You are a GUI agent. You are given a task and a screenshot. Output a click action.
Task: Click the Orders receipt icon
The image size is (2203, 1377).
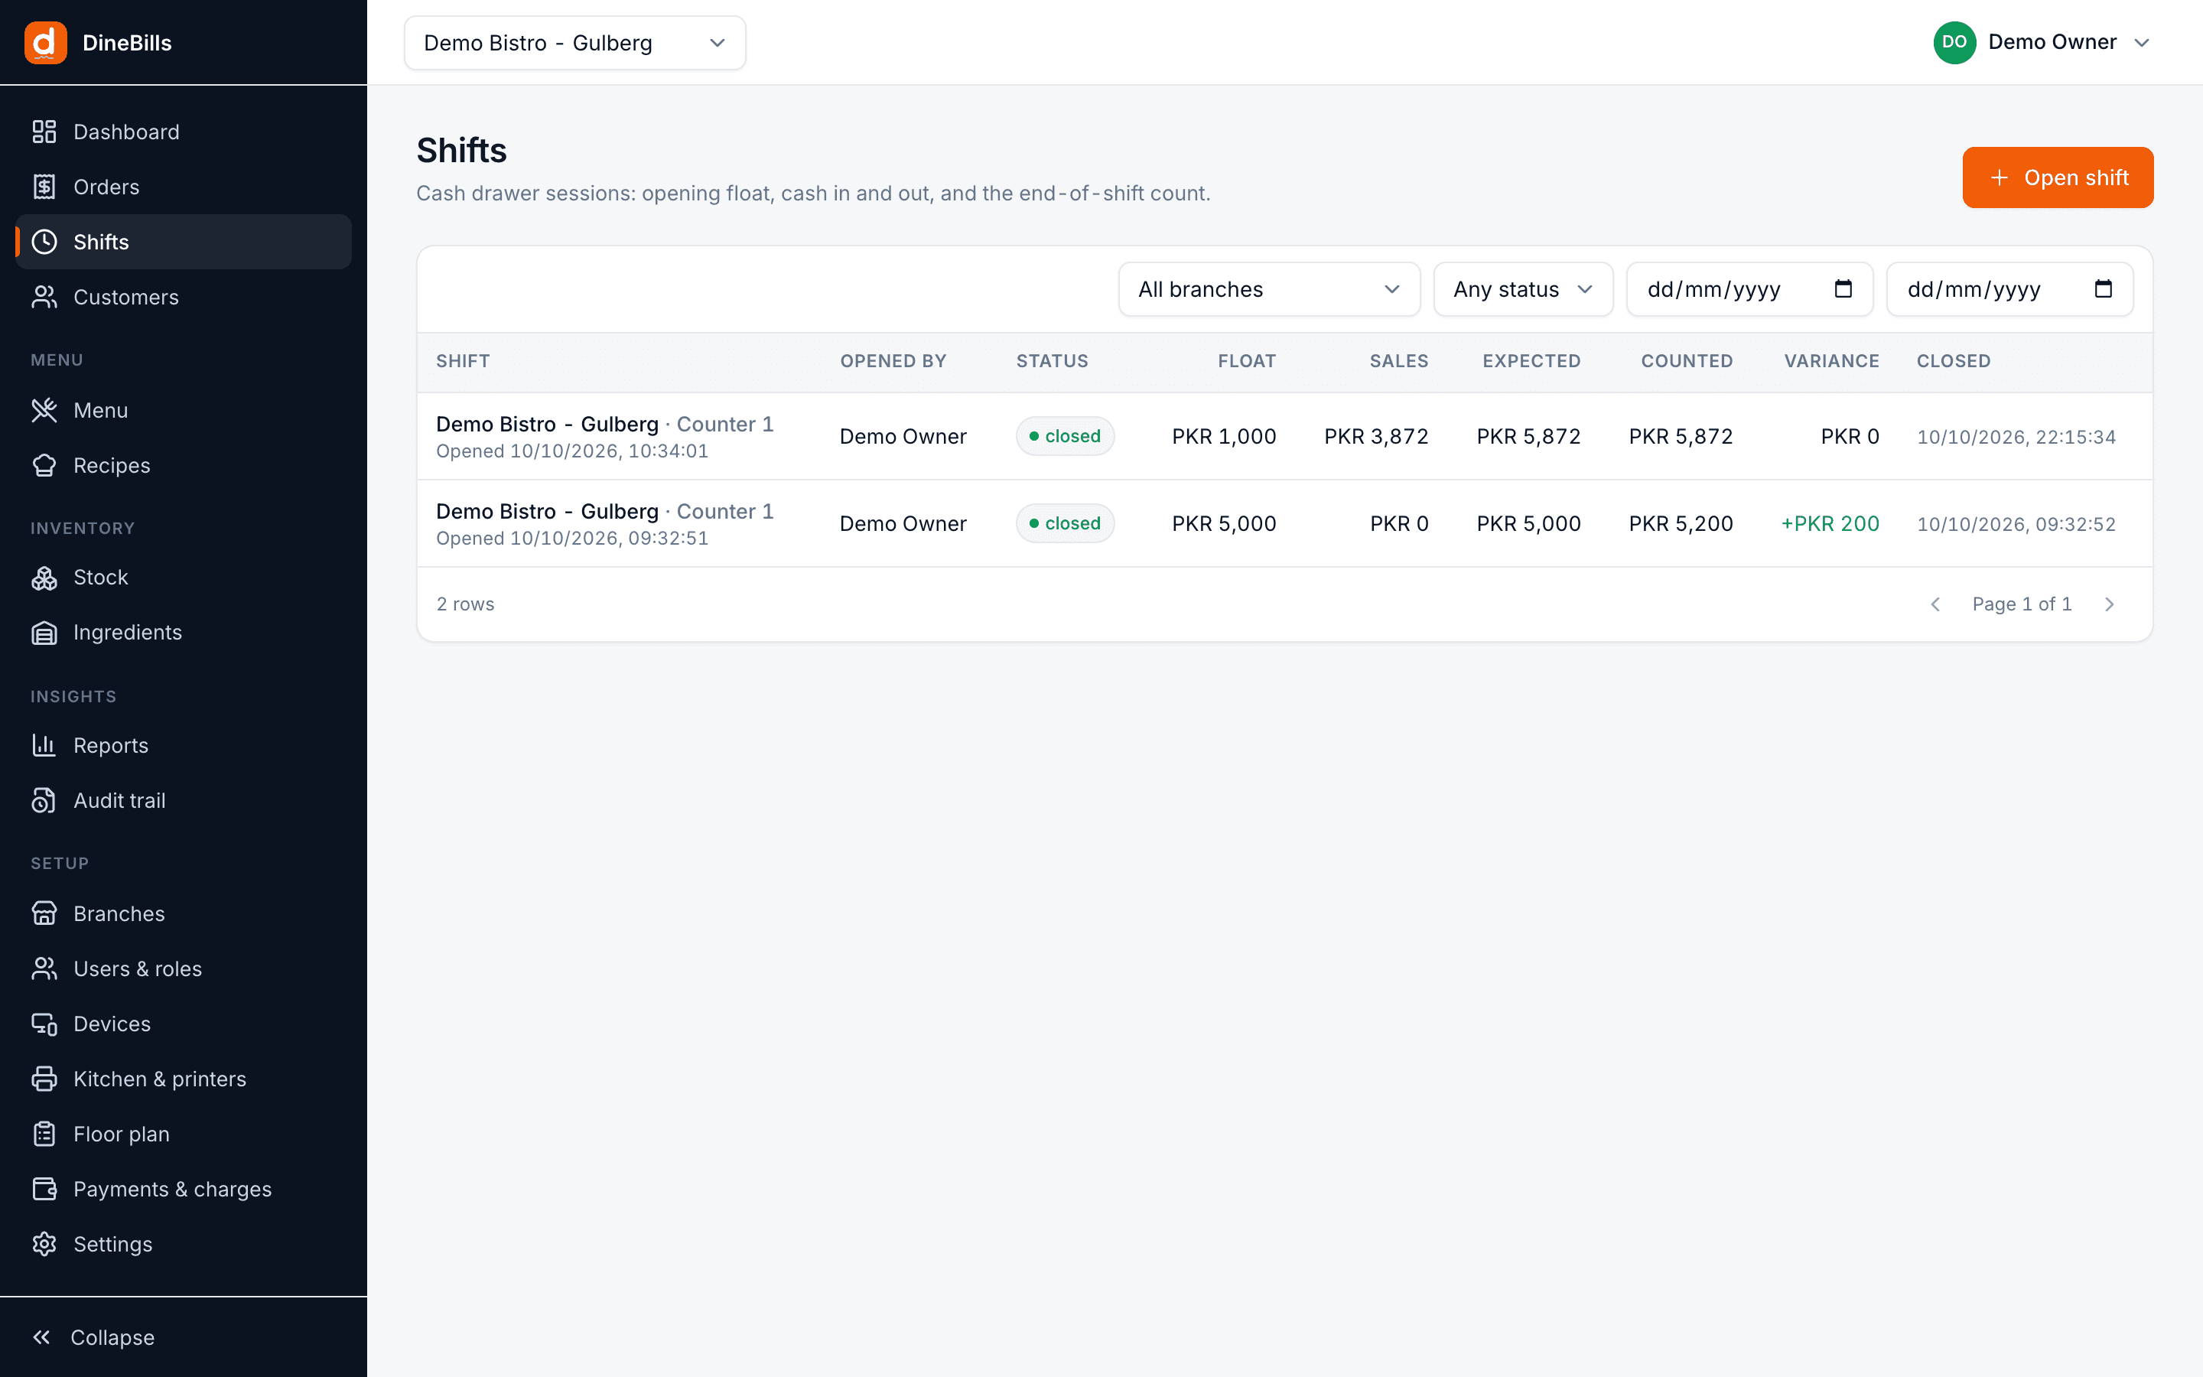coord(44,187)
